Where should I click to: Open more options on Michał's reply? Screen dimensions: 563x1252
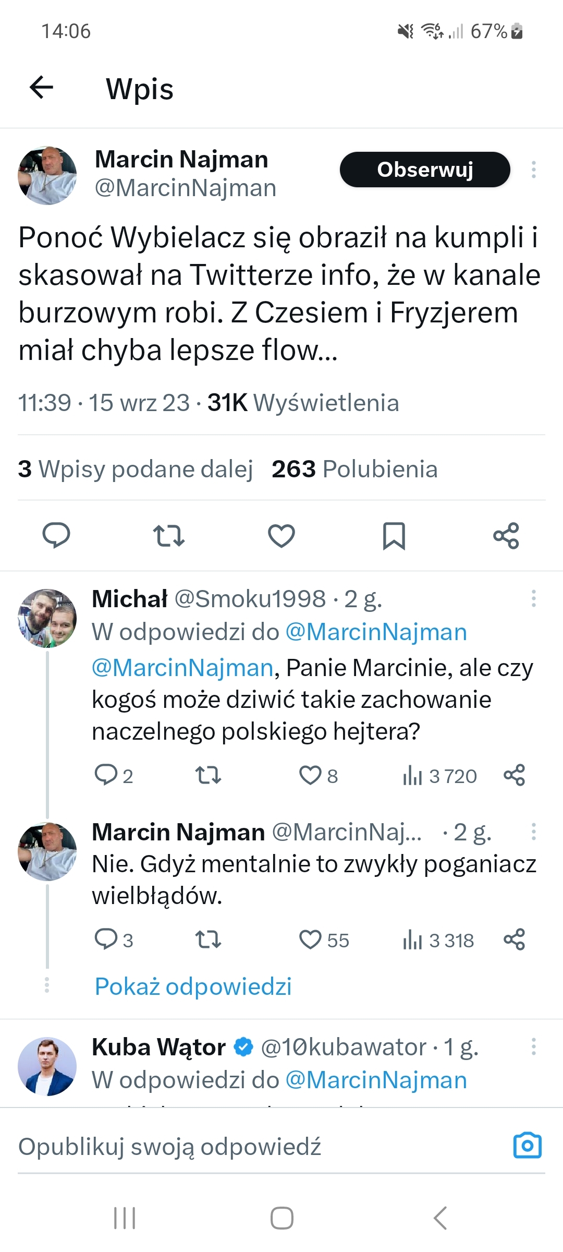pyautogui.click(x=533, y=598)
